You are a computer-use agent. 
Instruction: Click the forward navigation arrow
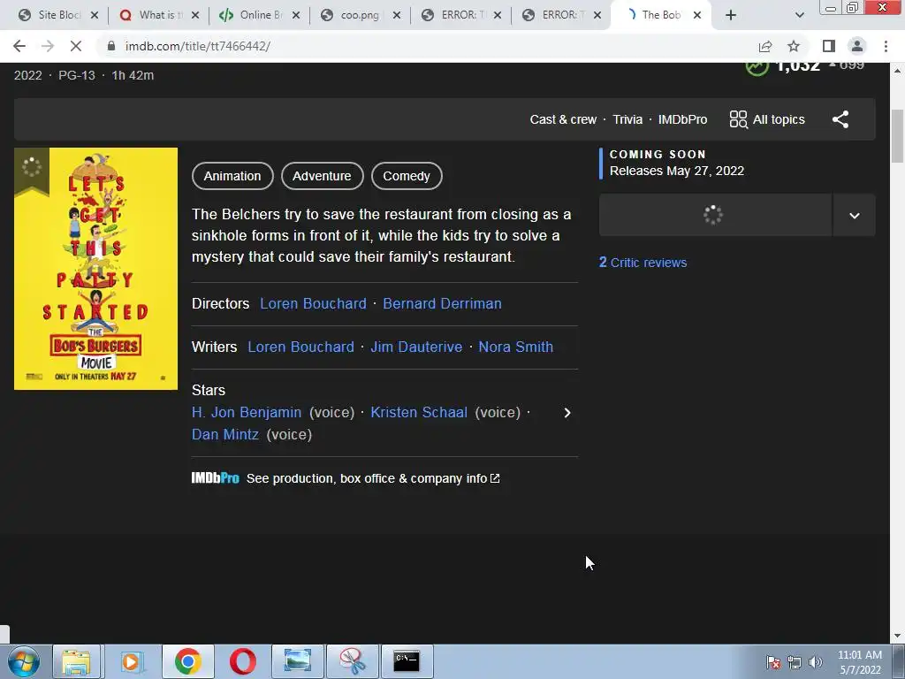[48, 46]
